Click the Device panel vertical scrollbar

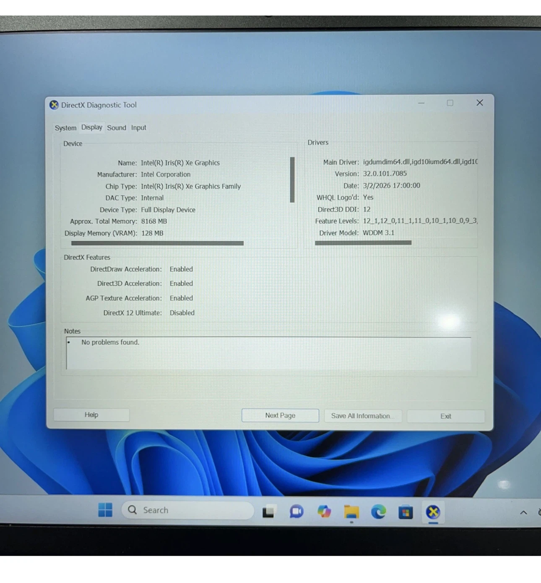292,180
